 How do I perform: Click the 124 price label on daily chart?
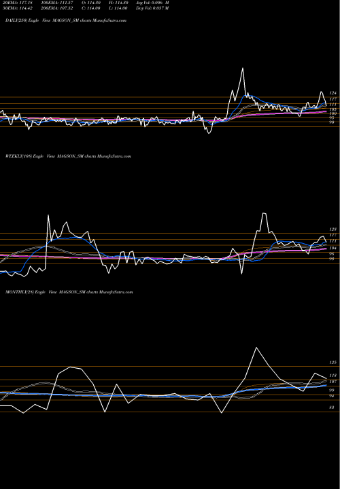point(333,93)
